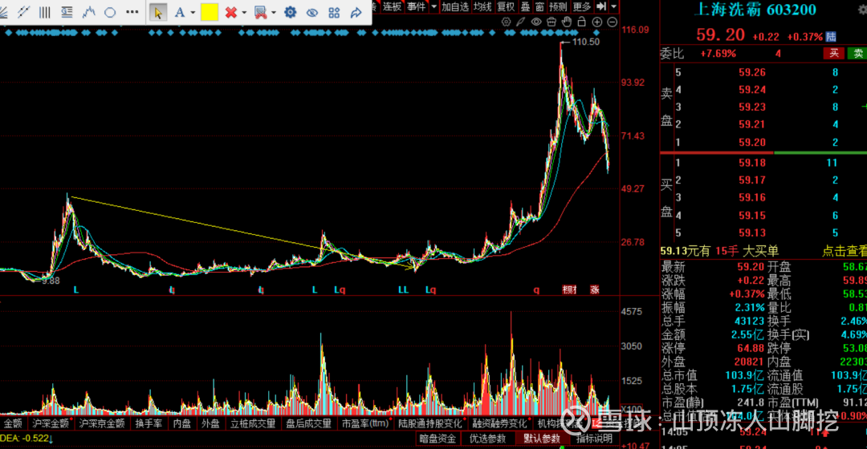This screenshot has height=449, width=867.
Task: Open the 更多 menu
Action: pos(582,6)
